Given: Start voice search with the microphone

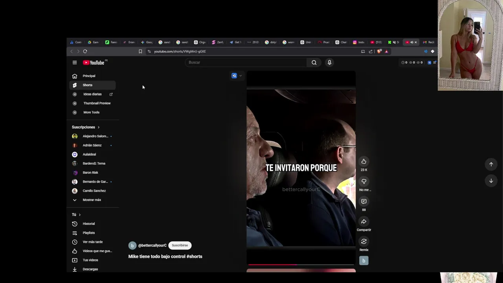Looking at the screenshot, I should click(329, 62).
